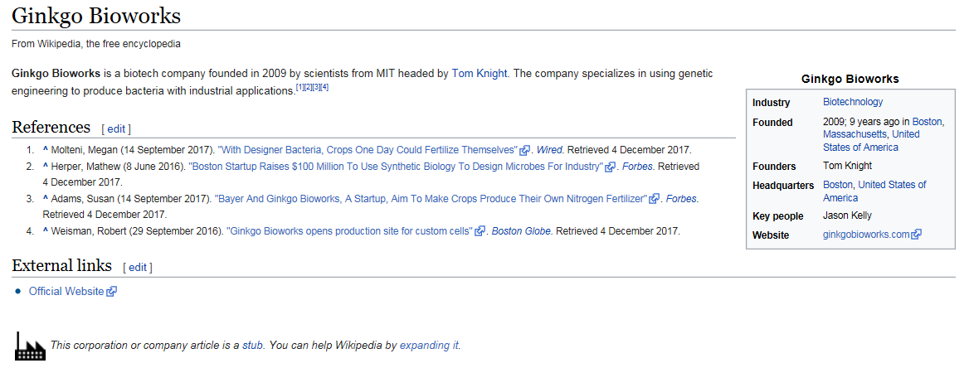Open Forbes link in reference 2
The height and width of the screenshot is (368, 969).
[636, 167]
